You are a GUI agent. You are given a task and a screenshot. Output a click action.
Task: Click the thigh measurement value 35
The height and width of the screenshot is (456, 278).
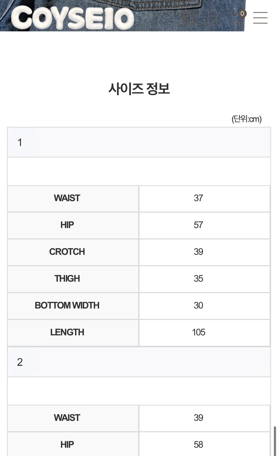(x=199, y=279)
